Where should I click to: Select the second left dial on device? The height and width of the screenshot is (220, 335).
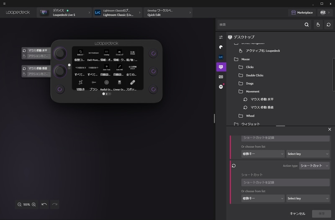pos(59,71)
